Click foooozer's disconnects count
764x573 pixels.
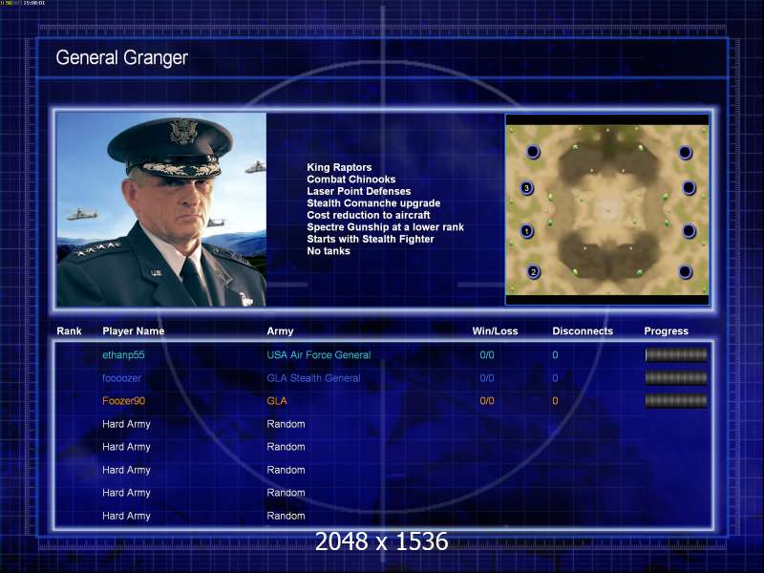555,378
